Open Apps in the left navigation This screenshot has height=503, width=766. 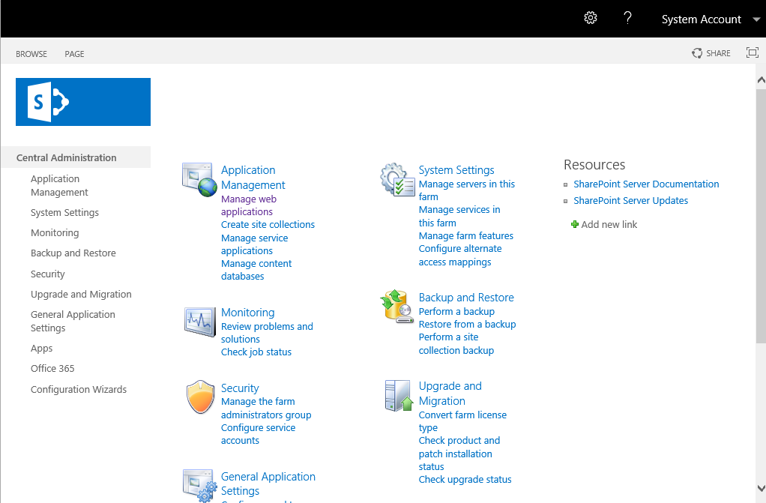[x=41, y=349]
